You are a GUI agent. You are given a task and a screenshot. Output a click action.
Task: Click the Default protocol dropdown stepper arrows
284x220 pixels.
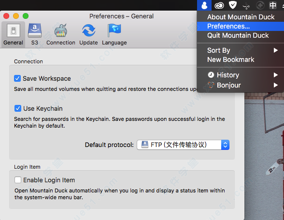tap(225, 145)
